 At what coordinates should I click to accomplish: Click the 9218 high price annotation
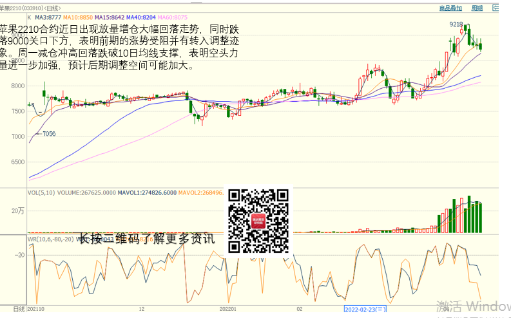[x=456, y=24]
